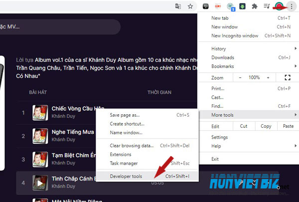Click the translate page icon in address bar
The image size is (299, 202).
click(x=178, y=6)
